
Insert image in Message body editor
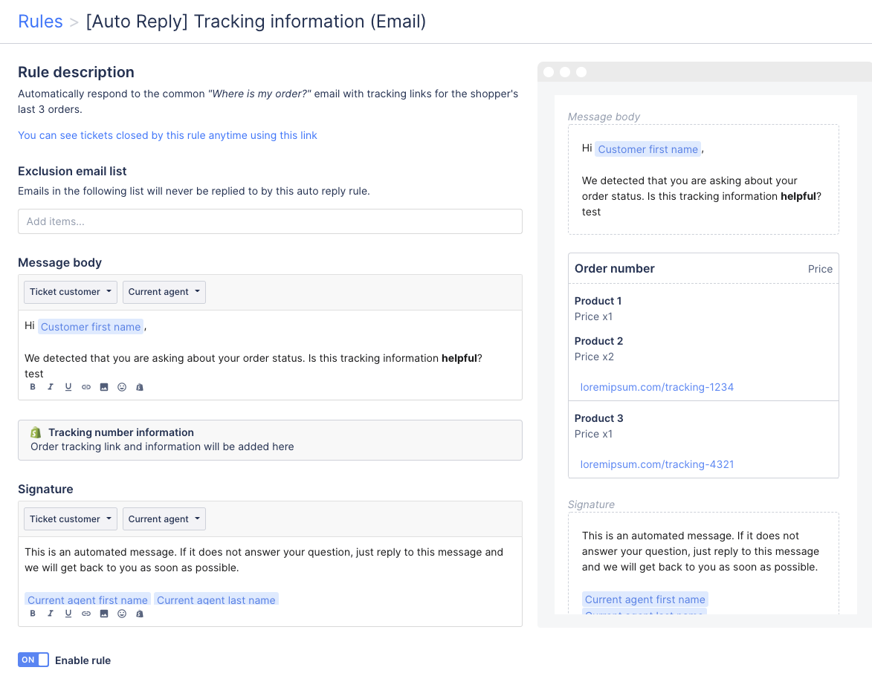(104, 387)
